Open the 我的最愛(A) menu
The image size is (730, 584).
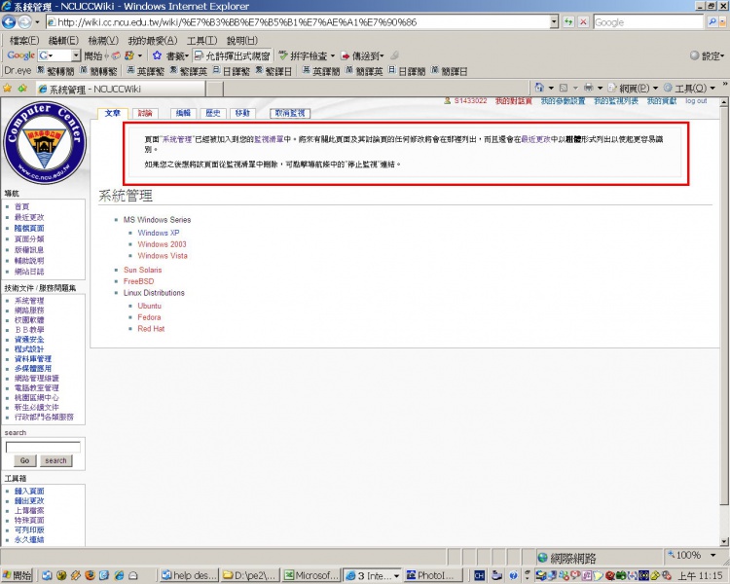coord(152,40)
